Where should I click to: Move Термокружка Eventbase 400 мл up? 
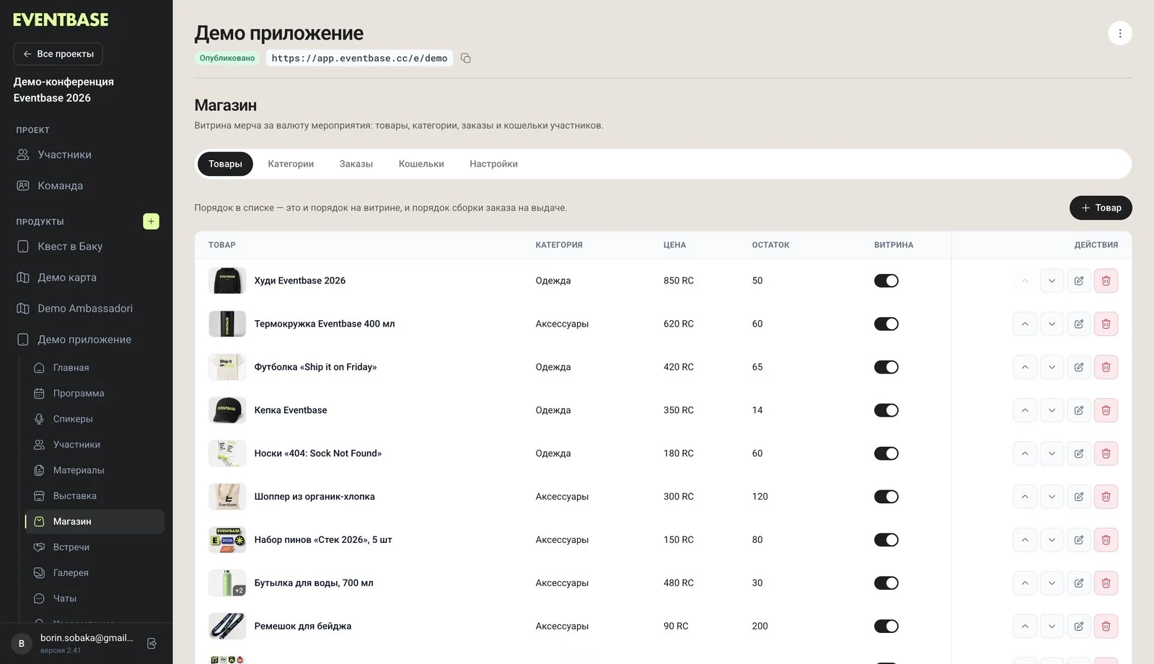[x=1025, y=324]
